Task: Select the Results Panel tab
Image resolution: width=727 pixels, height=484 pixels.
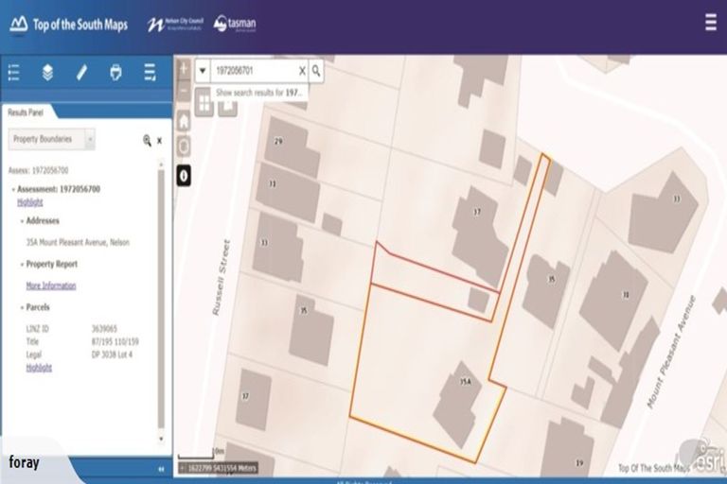Action: click(26, 112)
